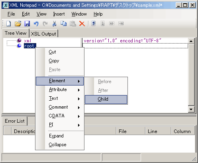Image resolution: width=198 pixels, height=163 pixels.
Task: Select the Error List tab
Action: point(15,121)
